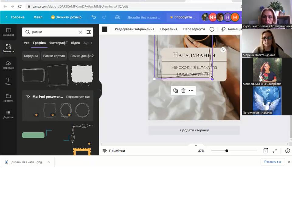Click the undo arrow
292x219 pixels.
coord(94,17)
